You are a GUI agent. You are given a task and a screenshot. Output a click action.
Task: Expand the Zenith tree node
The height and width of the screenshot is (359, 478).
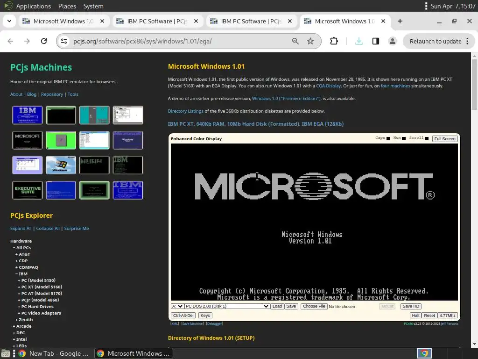coord(24,320)
